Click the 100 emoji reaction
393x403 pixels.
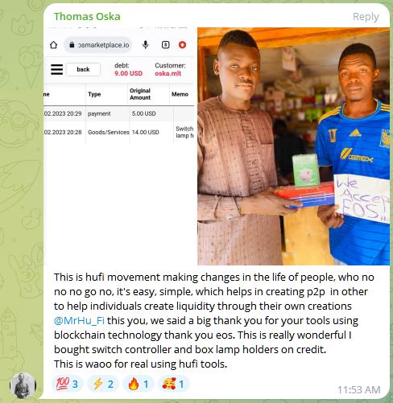(x=68, y=384)
